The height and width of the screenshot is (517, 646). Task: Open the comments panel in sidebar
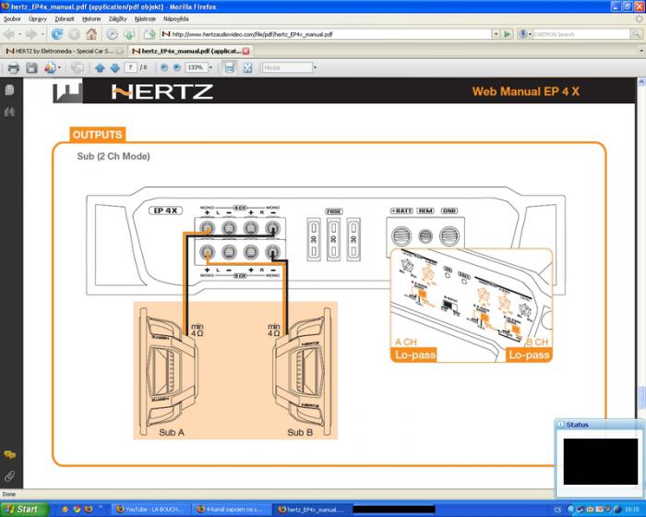click(10, 455)
